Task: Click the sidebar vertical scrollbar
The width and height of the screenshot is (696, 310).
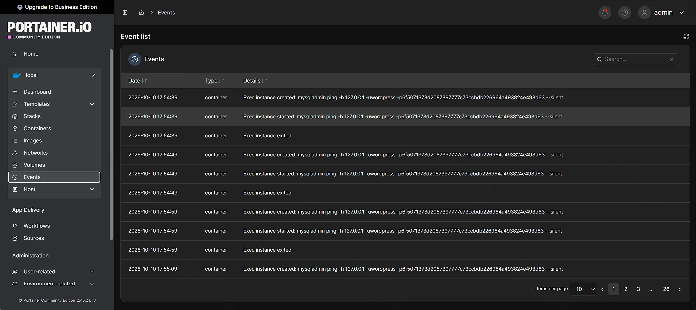Action: point(111,144)
